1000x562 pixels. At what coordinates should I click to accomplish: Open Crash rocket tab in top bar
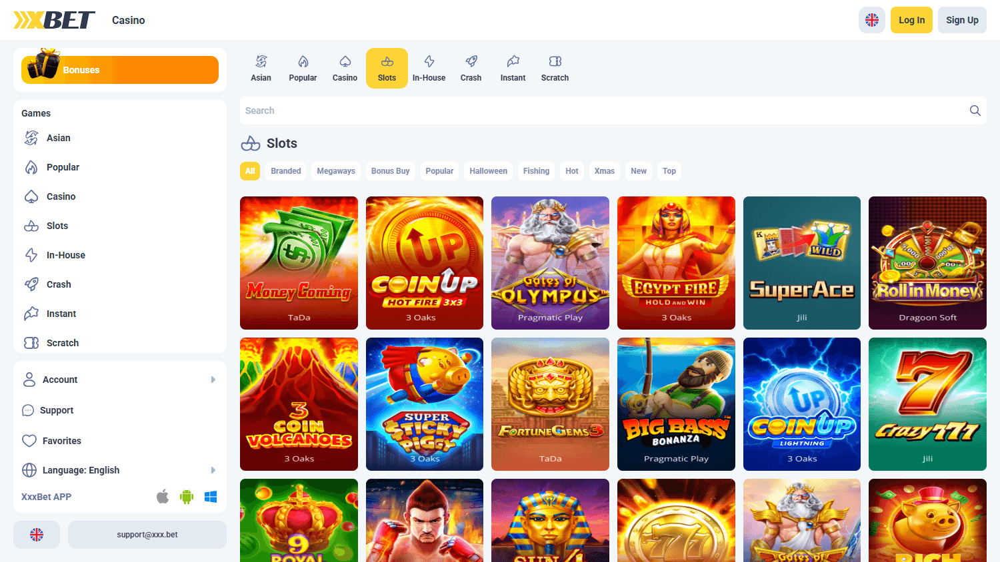(471, 68)
